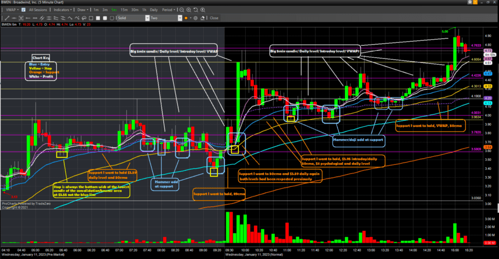Screen dimensions: 499x259
Task: Toggle the checkbox next to VWAP
Action: (x=23, y=10)
